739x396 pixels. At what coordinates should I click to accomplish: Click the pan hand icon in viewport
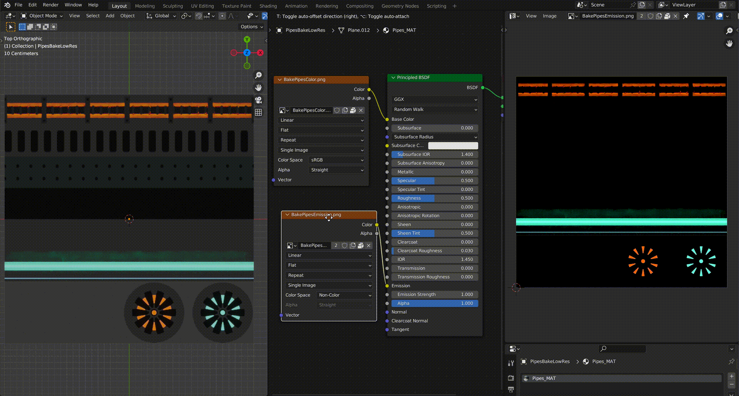pos(258,88)
